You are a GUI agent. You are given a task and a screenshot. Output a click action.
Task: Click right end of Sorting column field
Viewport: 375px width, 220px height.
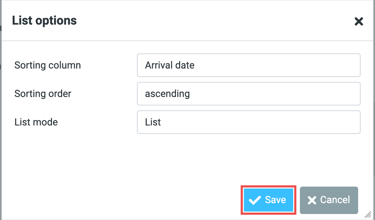point(353,65)
